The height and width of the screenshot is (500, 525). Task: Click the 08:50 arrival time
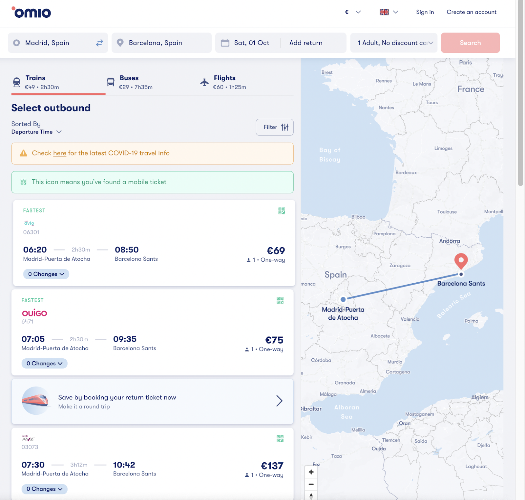pyautogui.click(x=127, y=250)
